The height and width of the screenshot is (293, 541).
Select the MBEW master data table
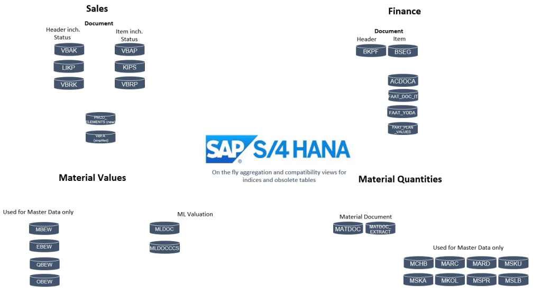pyautogui.click(x=44, y=228)
